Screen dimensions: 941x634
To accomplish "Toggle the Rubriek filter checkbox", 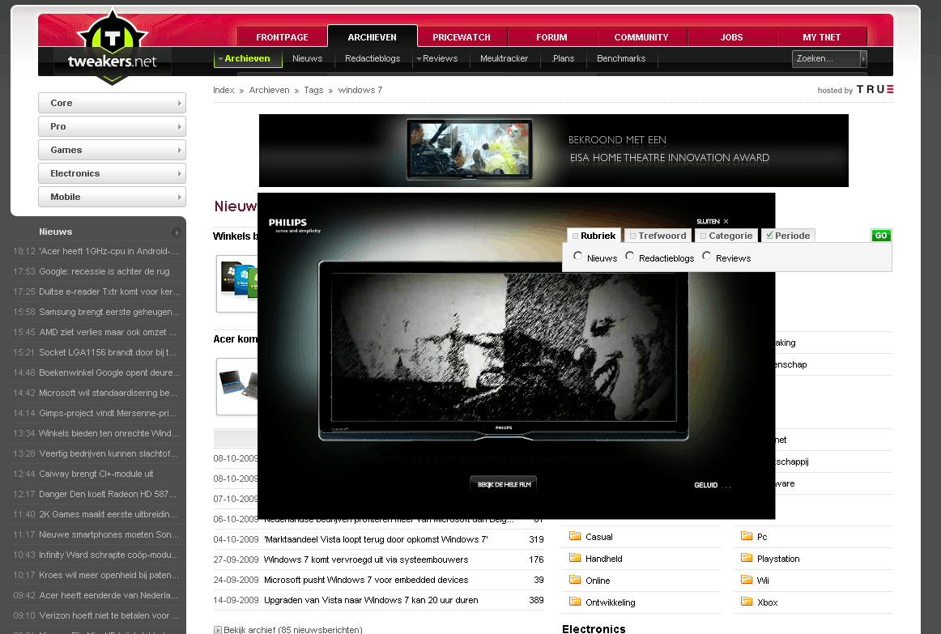I will [x=576, y=236].
